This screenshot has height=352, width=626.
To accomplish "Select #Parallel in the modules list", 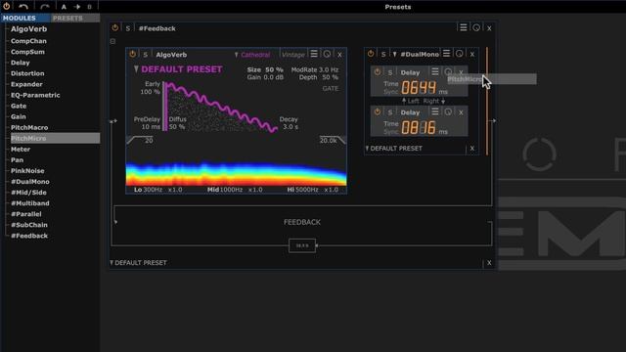I will coord(26,214).
